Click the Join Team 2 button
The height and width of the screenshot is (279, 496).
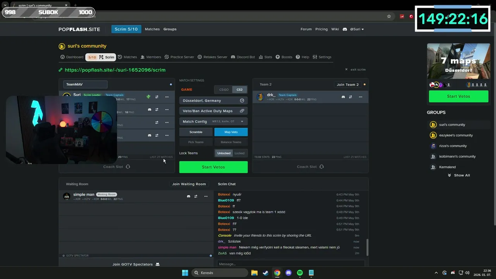point(348,84)
